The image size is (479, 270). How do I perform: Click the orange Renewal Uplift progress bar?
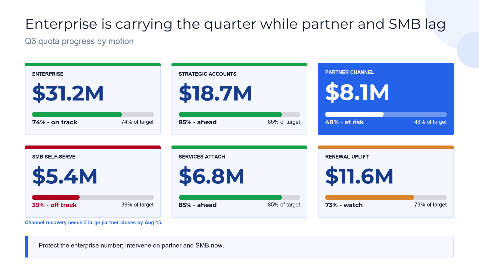[x=386, y=197]
